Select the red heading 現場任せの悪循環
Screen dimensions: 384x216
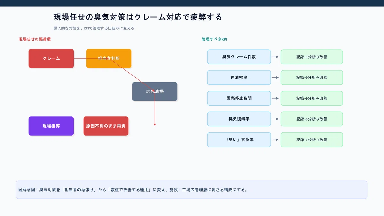tap(35, 39)
